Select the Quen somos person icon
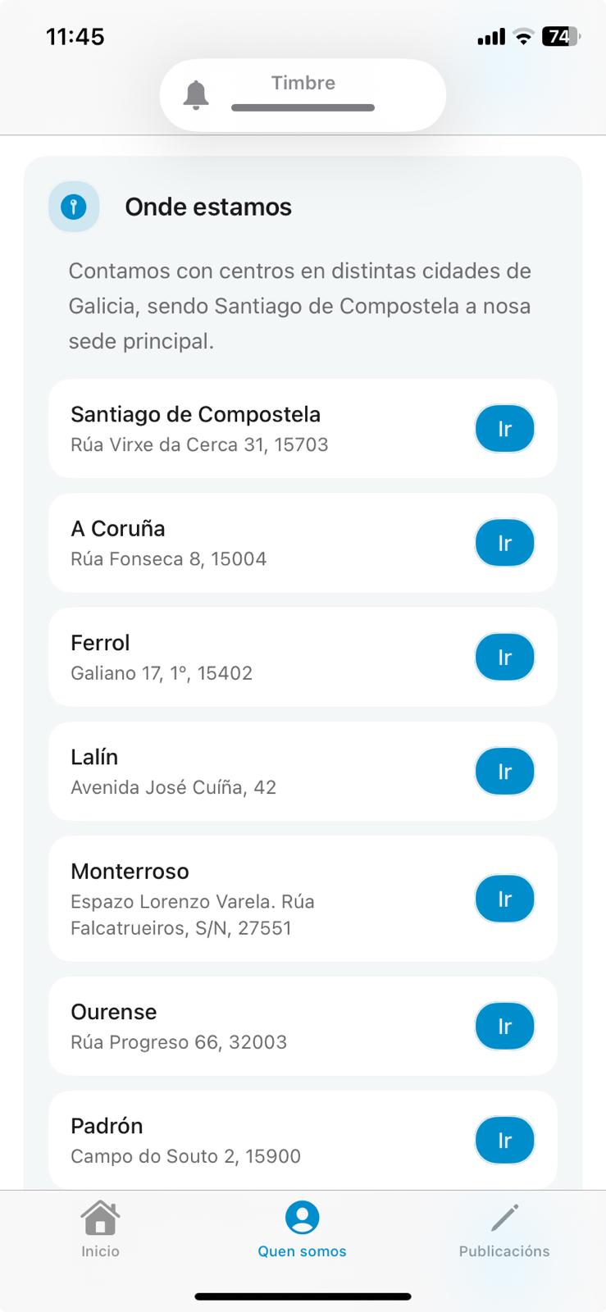The image size is (606, 1312). [x=302, y=1217]
